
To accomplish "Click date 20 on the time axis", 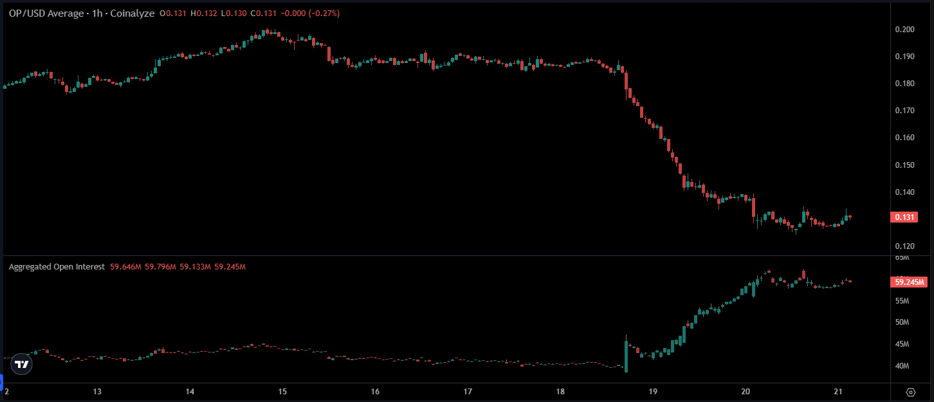I will click(746, 392).
